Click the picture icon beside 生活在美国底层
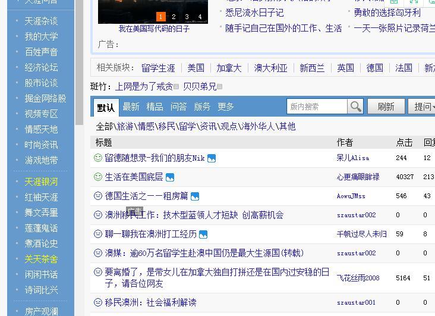 pos(170,177)
